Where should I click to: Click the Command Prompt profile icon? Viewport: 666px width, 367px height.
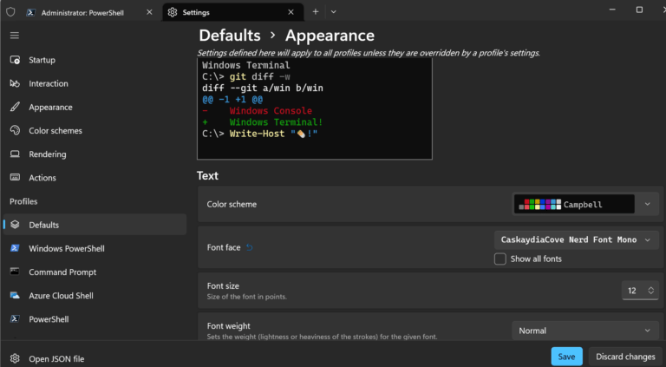pyautogui.click(x=15, y=272)
